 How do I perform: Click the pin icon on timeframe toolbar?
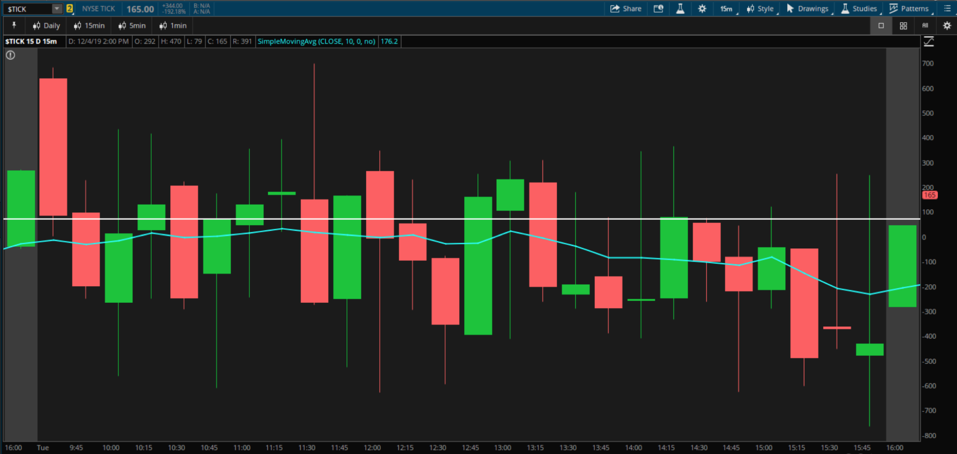click(14, 26)
